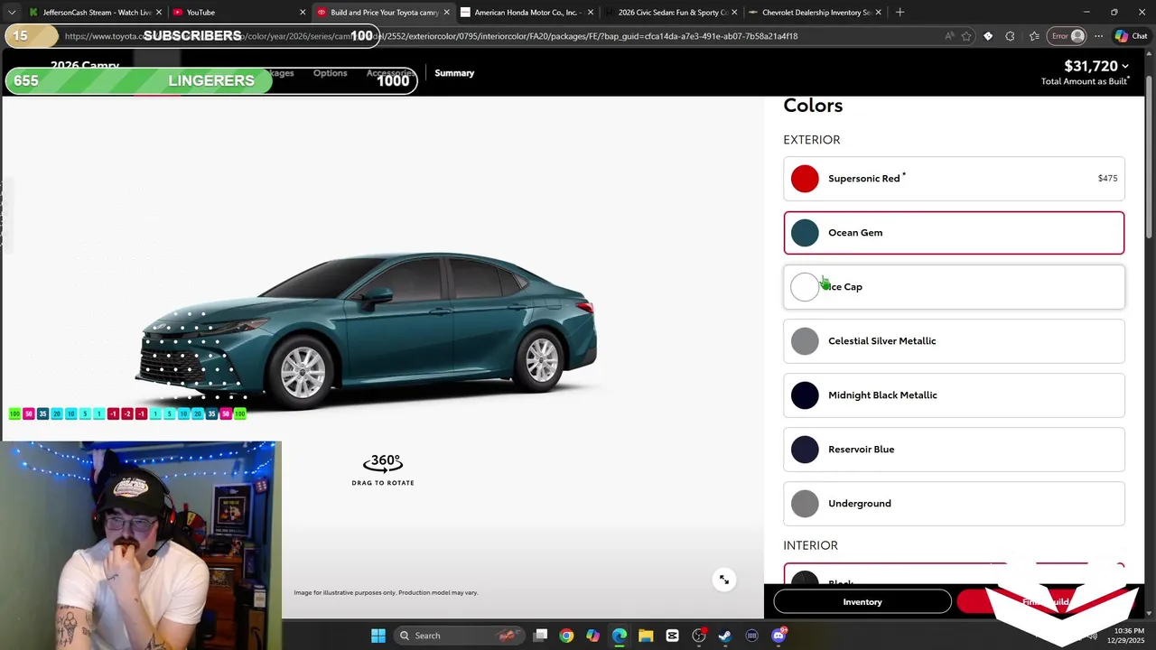Open the tab actions menu dropdown

(x=12, y=13)
